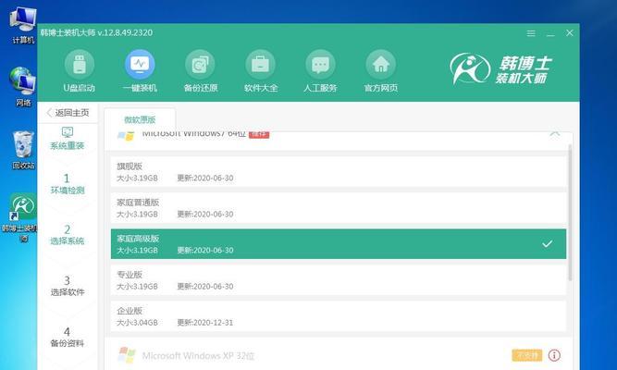617x370 pixels.
Task: Click checkmark on 家庭高级版 row
Action: pyautogui.click(x=547, y=244)
